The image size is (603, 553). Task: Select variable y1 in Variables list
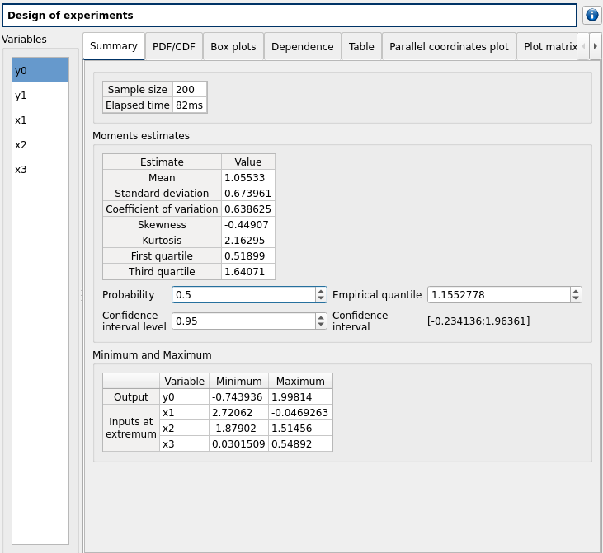[21, 96]
